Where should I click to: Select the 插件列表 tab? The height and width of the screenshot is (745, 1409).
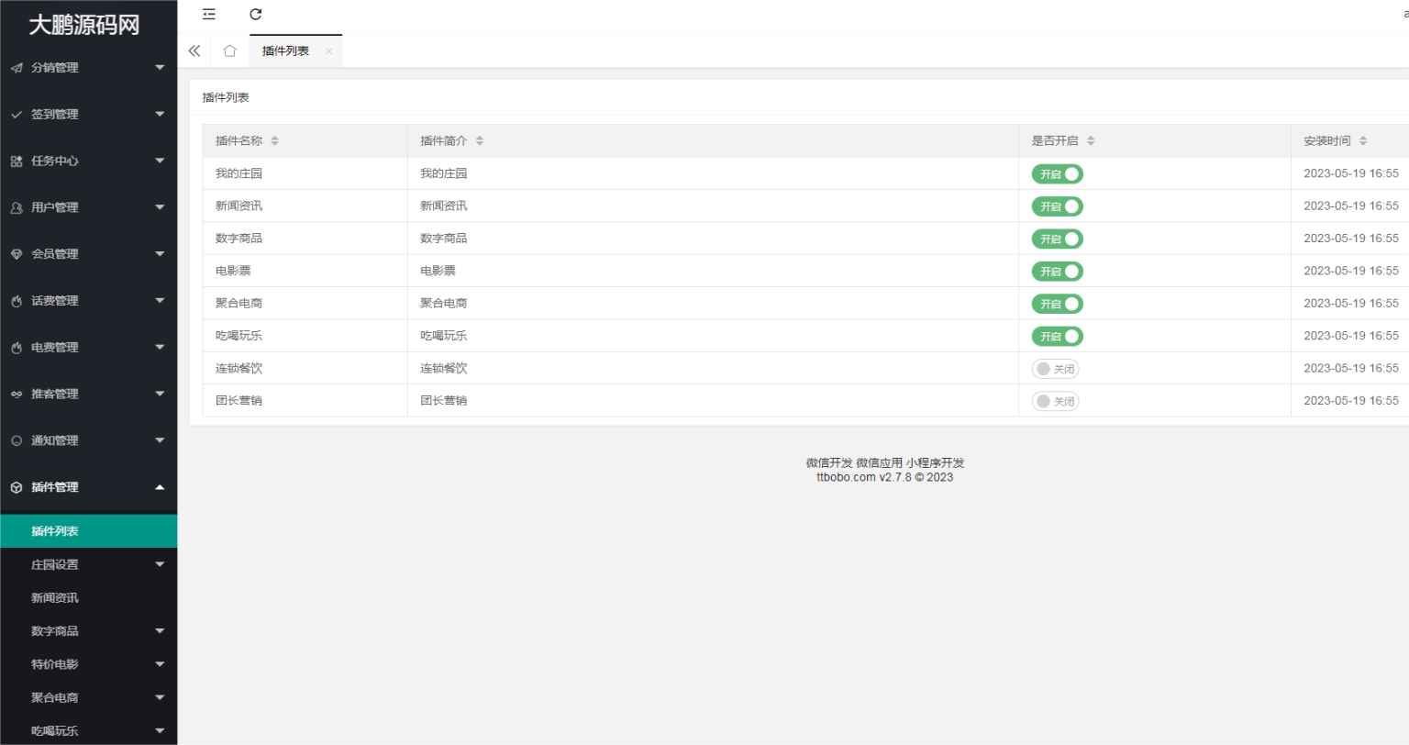point(285,51)
